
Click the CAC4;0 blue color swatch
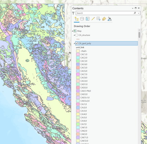point(78,64)
